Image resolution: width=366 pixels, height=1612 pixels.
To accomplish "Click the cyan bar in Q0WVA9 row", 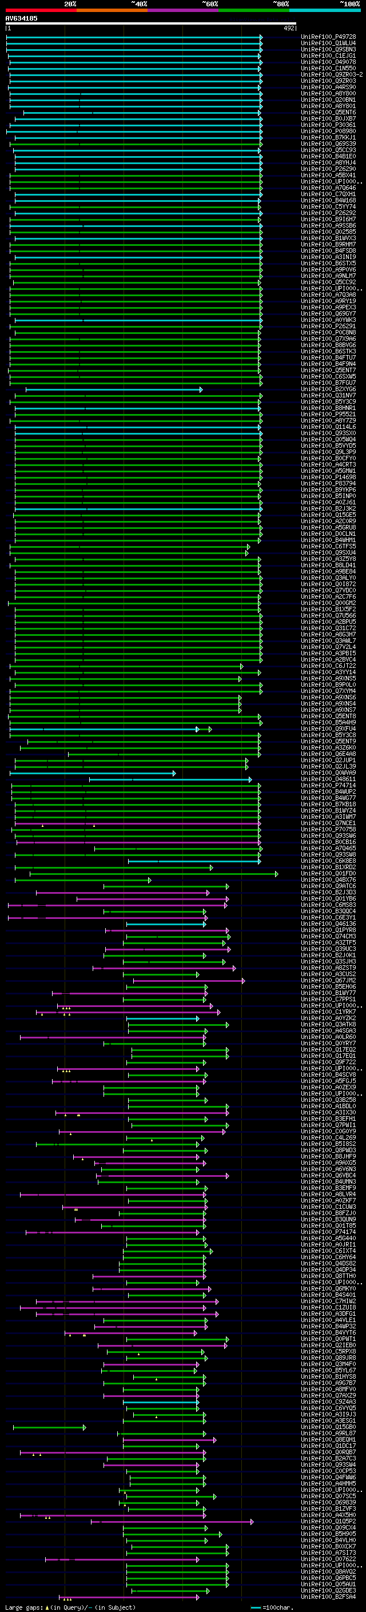I will (x=93, y=773).
